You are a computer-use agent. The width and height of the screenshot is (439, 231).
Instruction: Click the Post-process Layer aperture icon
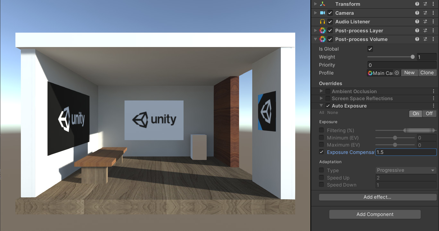[323, 30]
